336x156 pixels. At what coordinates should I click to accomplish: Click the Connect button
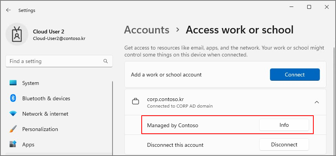click(295, 75)
